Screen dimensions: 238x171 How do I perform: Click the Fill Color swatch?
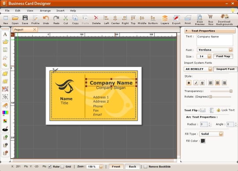click(x=203, y=141)
